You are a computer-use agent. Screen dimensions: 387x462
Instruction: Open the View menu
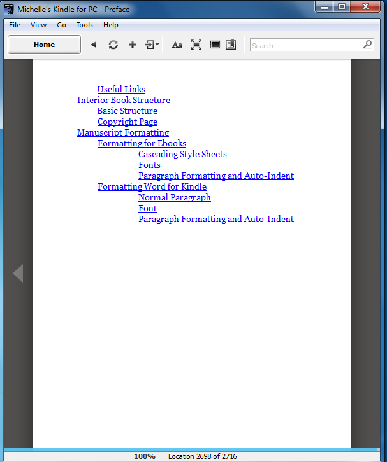(38, 25)
